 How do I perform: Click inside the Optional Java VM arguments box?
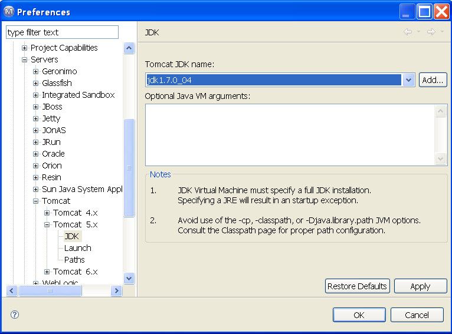[290, 135]
